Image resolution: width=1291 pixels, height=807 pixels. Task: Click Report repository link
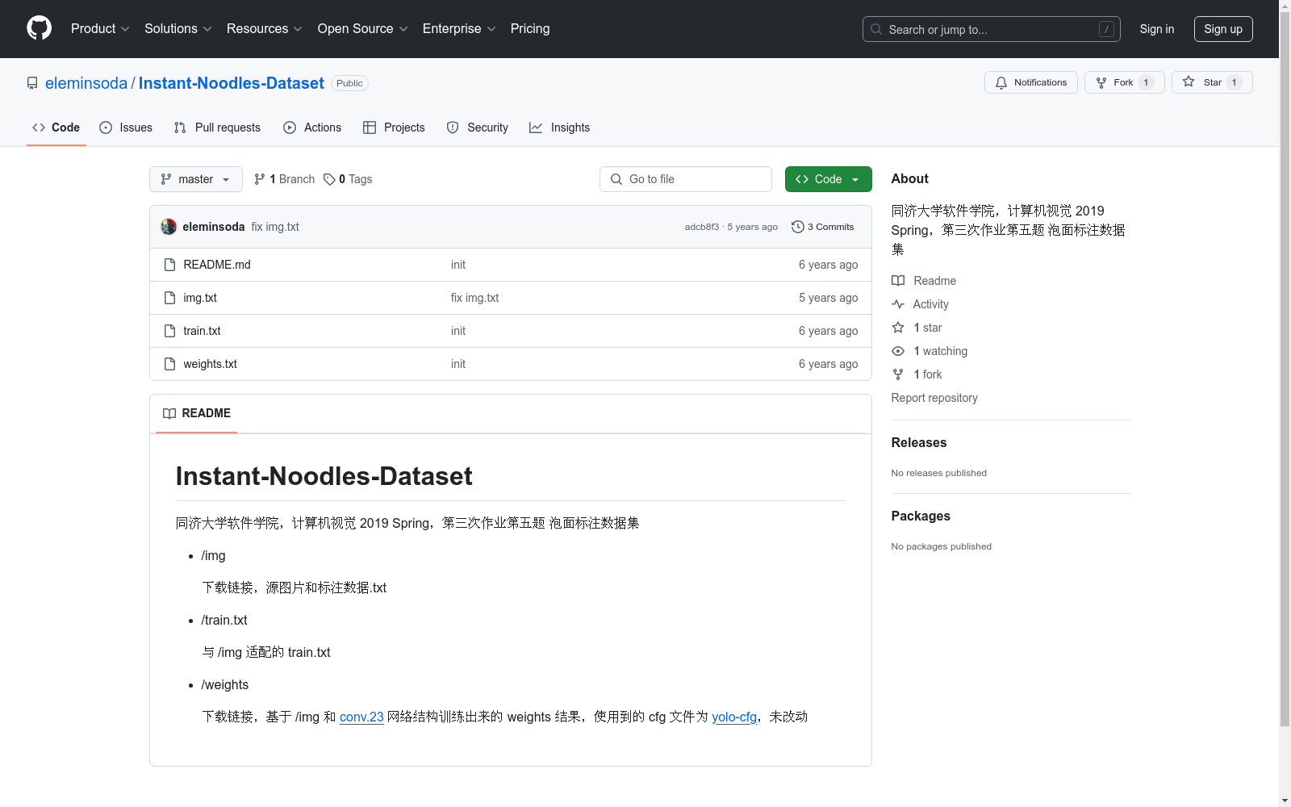934,398
